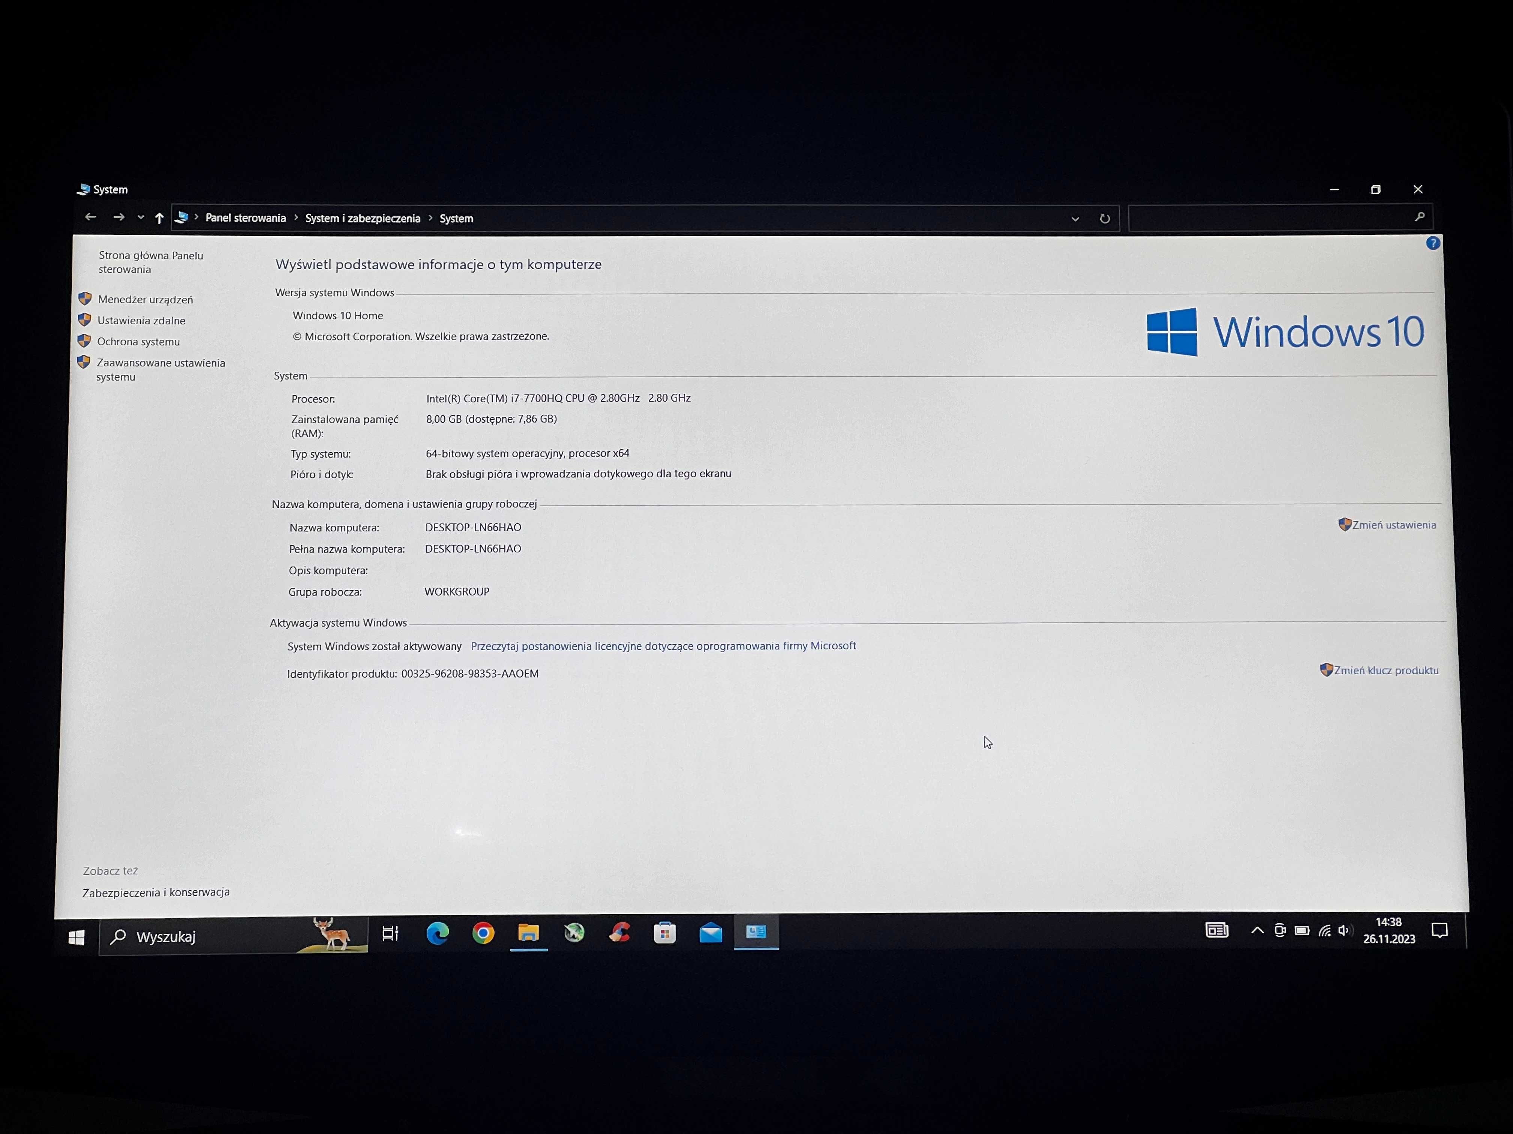Open Wi-Fi network tray icon
Image resolution: width=1513 pixels, height=1134 pixels.
coord(1325,931)
